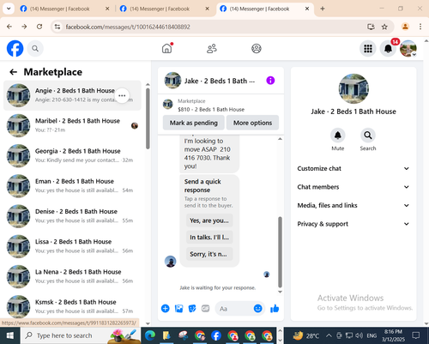Click the taskbar search box
Screen dimensions: 429x344
click(81, 335)
